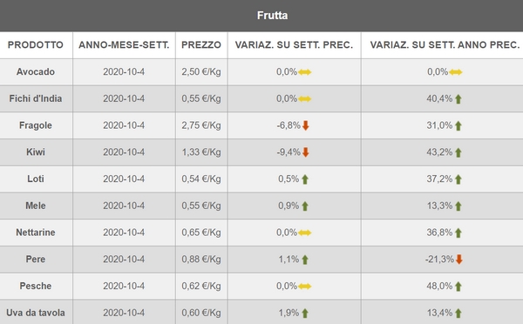
Task: Click the green up arrow beside Fichi d'India 40,4%
Action: (x=458, y=99)
